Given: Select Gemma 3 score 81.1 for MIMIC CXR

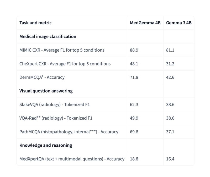Looking at the screenshot, I should click(x=170, y=50).
